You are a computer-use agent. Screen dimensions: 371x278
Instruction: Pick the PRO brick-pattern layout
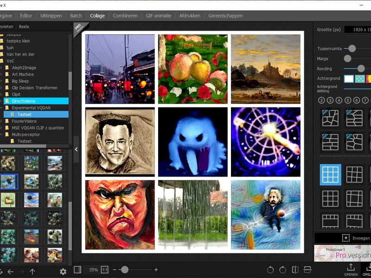click(330, 142)
